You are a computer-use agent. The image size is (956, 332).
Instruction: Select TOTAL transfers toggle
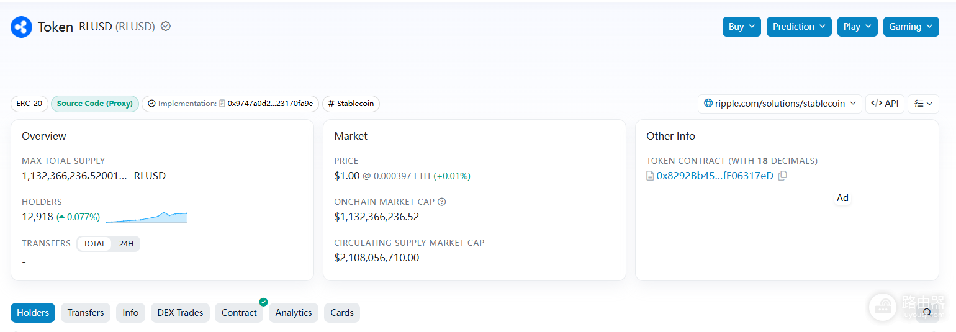coord(94,244)
